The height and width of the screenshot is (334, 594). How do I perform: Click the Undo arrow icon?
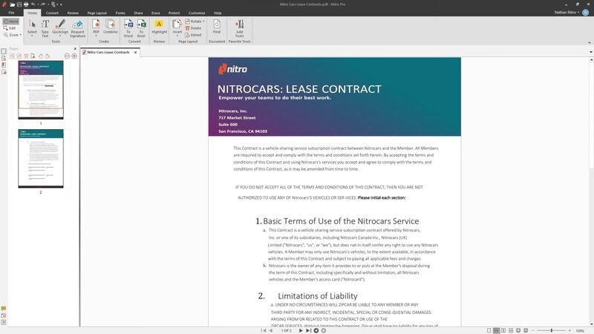33,4
